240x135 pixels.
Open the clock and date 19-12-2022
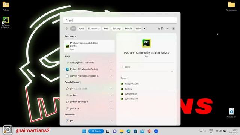[233, 131]
